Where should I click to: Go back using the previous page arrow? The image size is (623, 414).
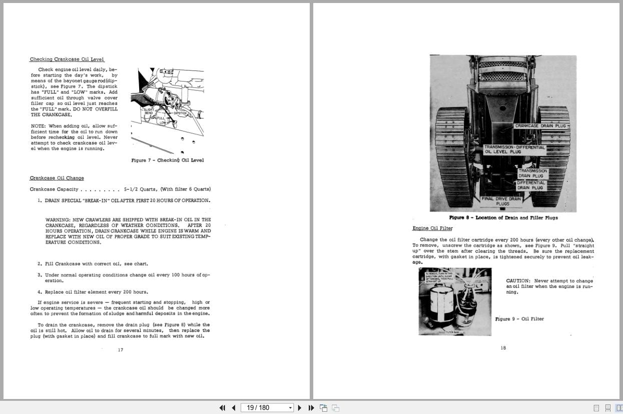pos(233,407)
